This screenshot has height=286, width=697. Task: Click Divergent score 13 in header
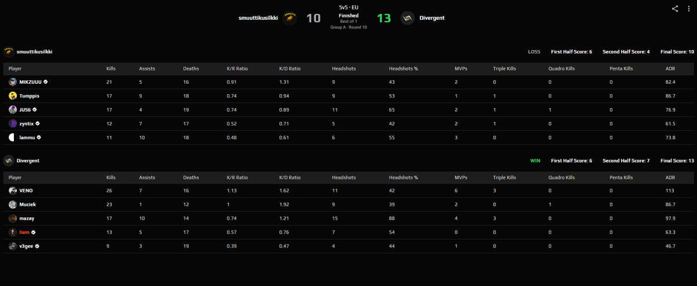tap(384, 18)
